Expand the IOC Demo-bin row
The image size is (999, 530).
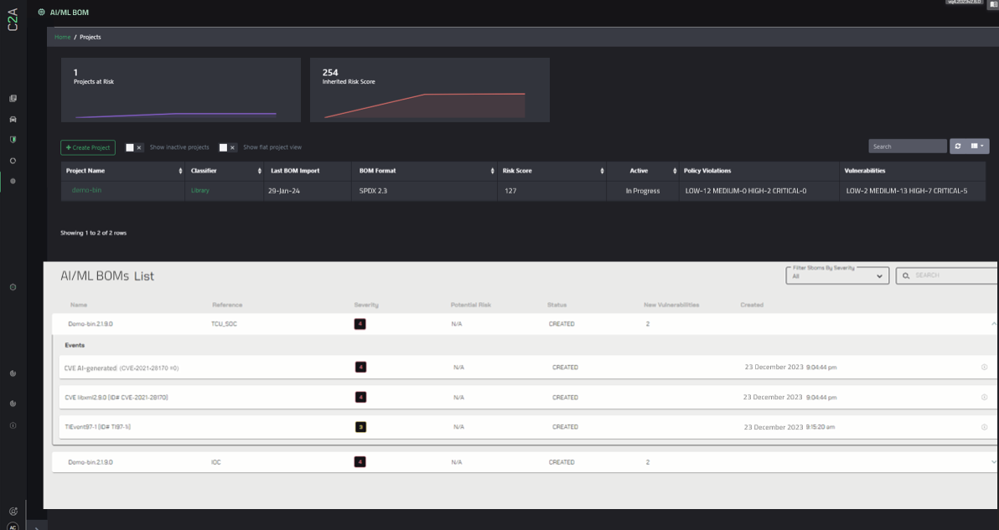pos(993,462)
